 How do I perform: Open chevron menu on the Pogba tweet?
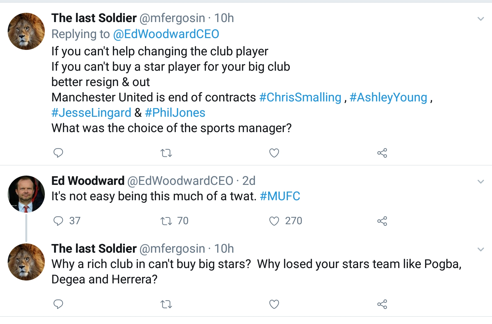click(x=480, y=249)
